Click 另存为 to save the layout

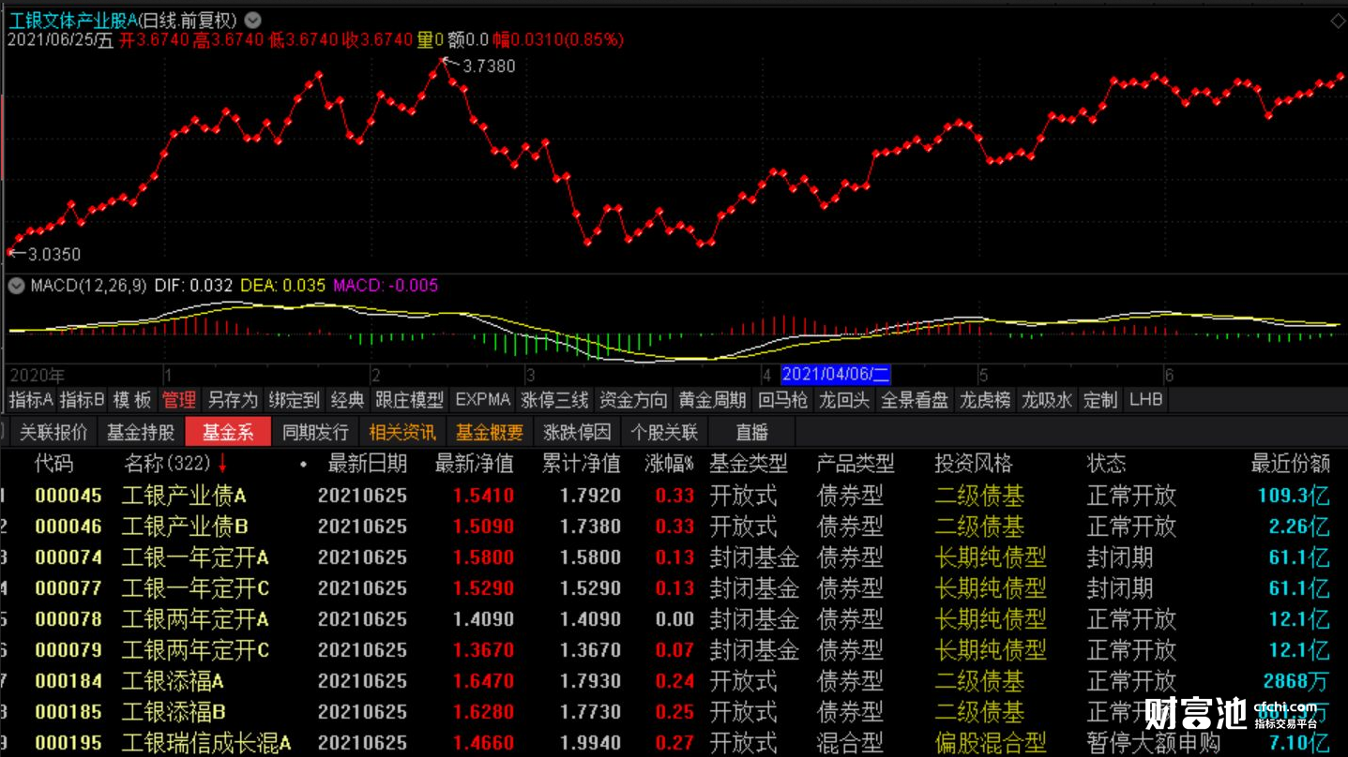(x=233, y=400)
